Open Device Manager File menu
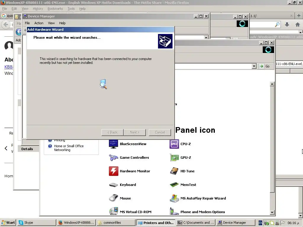The width and height of the screenshot is (303, 227). tap(27, 23)
